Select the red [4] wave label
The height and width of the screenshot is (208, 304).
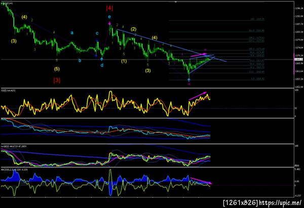click(109, 8)
